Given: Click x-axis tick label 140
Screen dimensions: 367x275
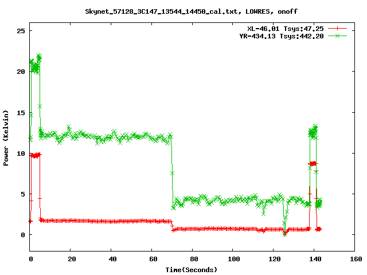Looking at the screenshot, I should (315, 259).
